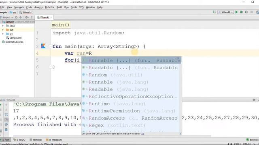This screenshot has height=145, width=259.
Task: Hide the Project tool window icon
Action: point(32,17)
